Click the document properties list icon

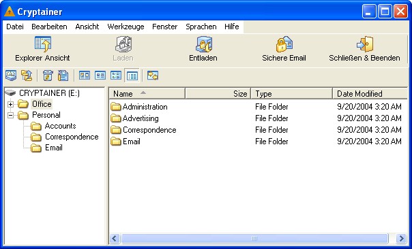[x=63, y=76]
